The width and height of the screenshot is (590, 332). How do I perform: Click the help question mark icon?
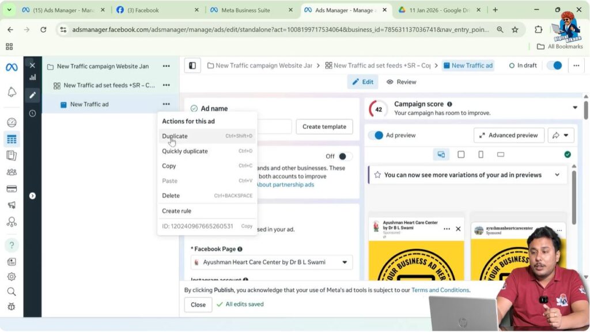pyautogui.click(x=12, y=245)
